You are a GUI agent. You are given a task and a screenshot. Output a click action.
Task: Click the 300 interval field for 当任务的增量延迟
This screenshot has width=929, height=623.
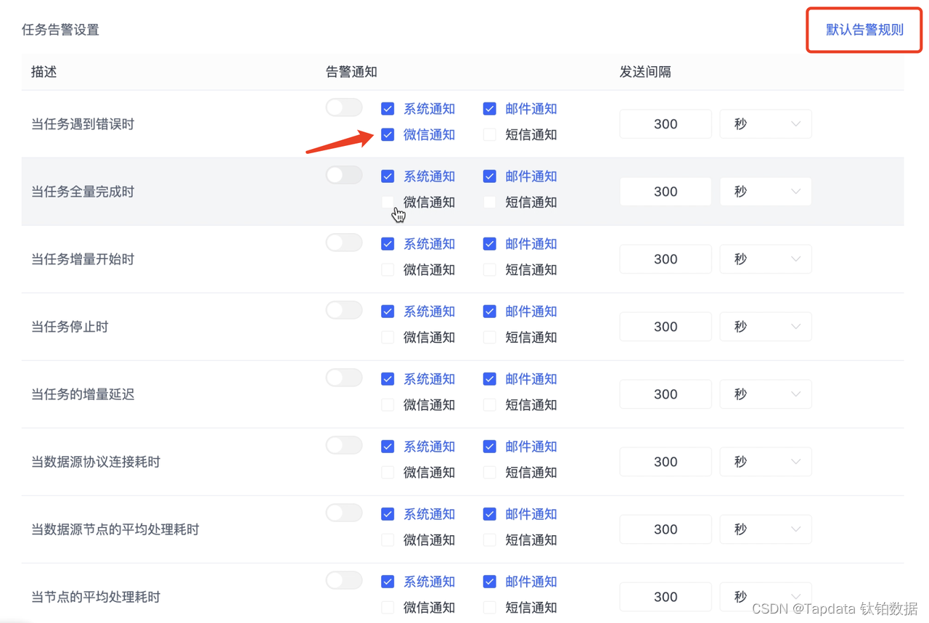pos(666,394)
